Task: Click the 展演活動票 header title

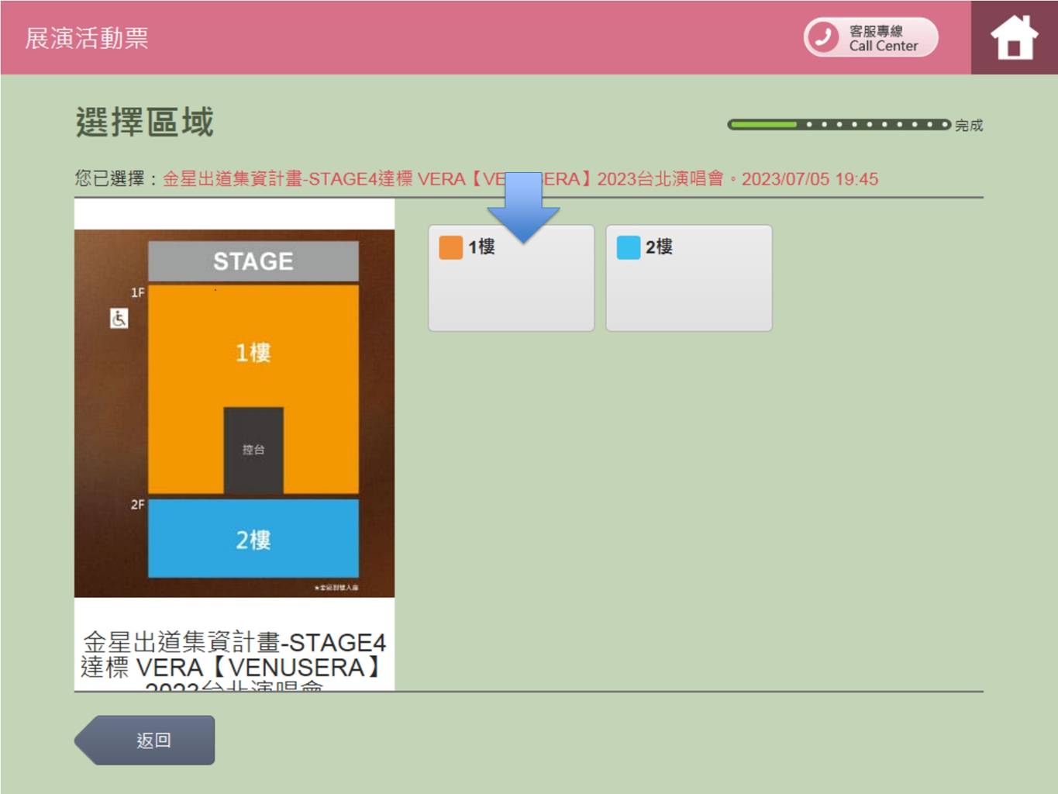Action: click(x=87, y=38)
